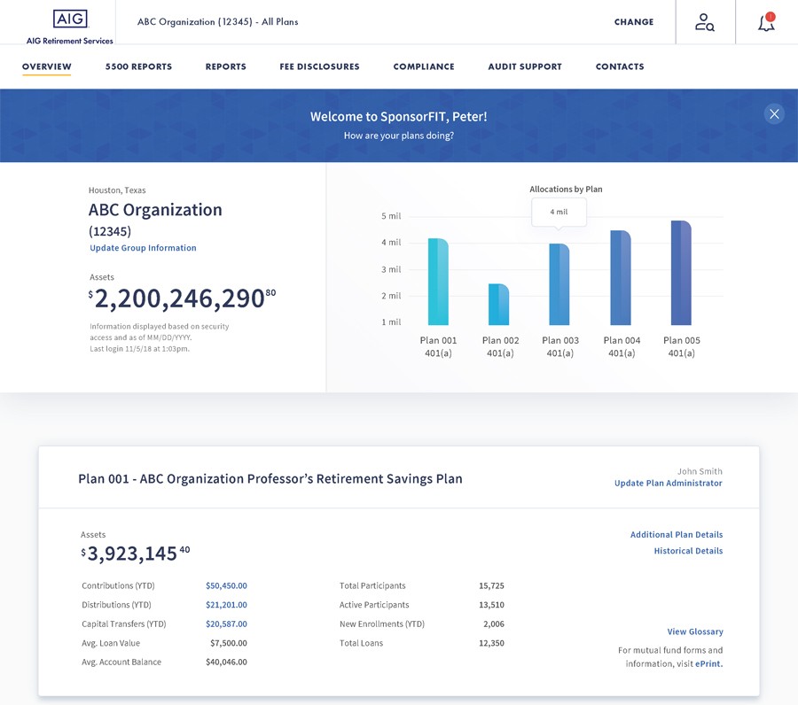Click the Contributions (YTD) amount $50,450.00

[x=226, y=585]
